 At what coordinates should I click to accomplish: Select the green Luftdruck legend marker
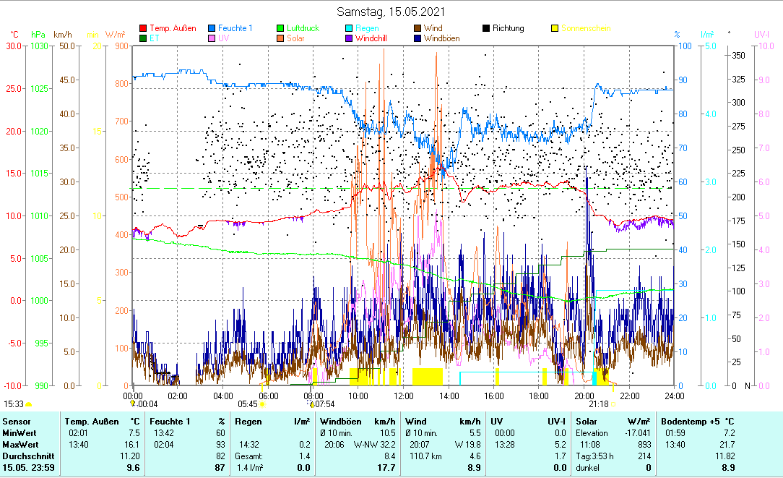point(281,29)
